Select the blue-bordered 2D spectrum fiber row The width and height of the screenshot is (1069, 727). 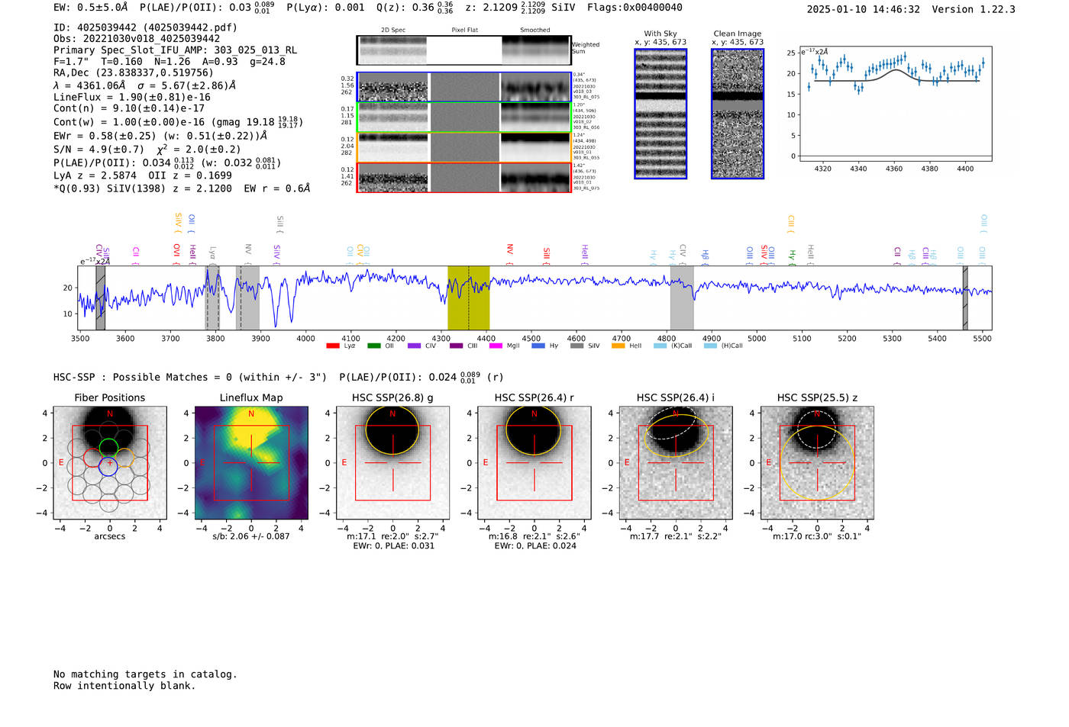[x=463, y=87]
